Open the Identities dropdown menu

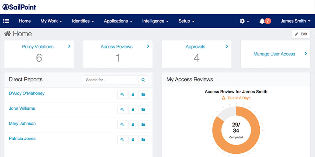pyautogui.click(x=83, y=21)
